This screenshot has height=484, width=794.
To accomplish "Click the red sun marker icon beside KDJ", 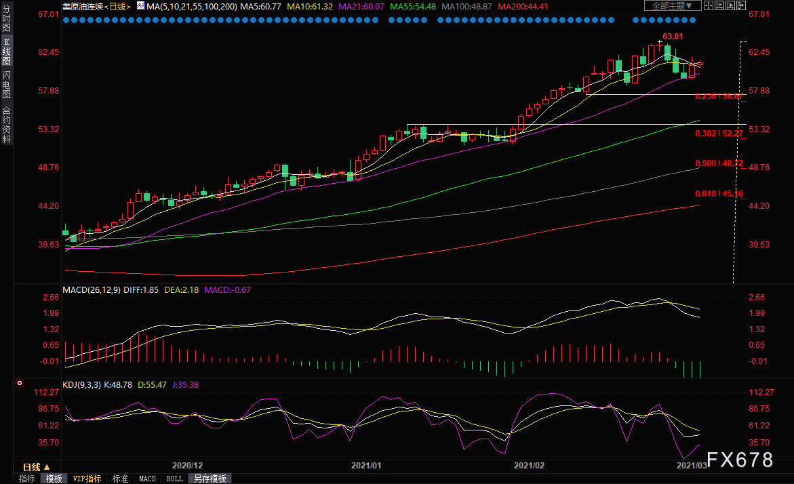I will 20,383.
